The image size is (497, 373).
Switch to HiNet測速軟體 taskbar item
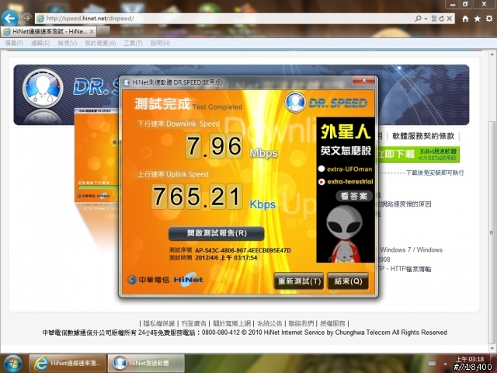tap(146, 363)
